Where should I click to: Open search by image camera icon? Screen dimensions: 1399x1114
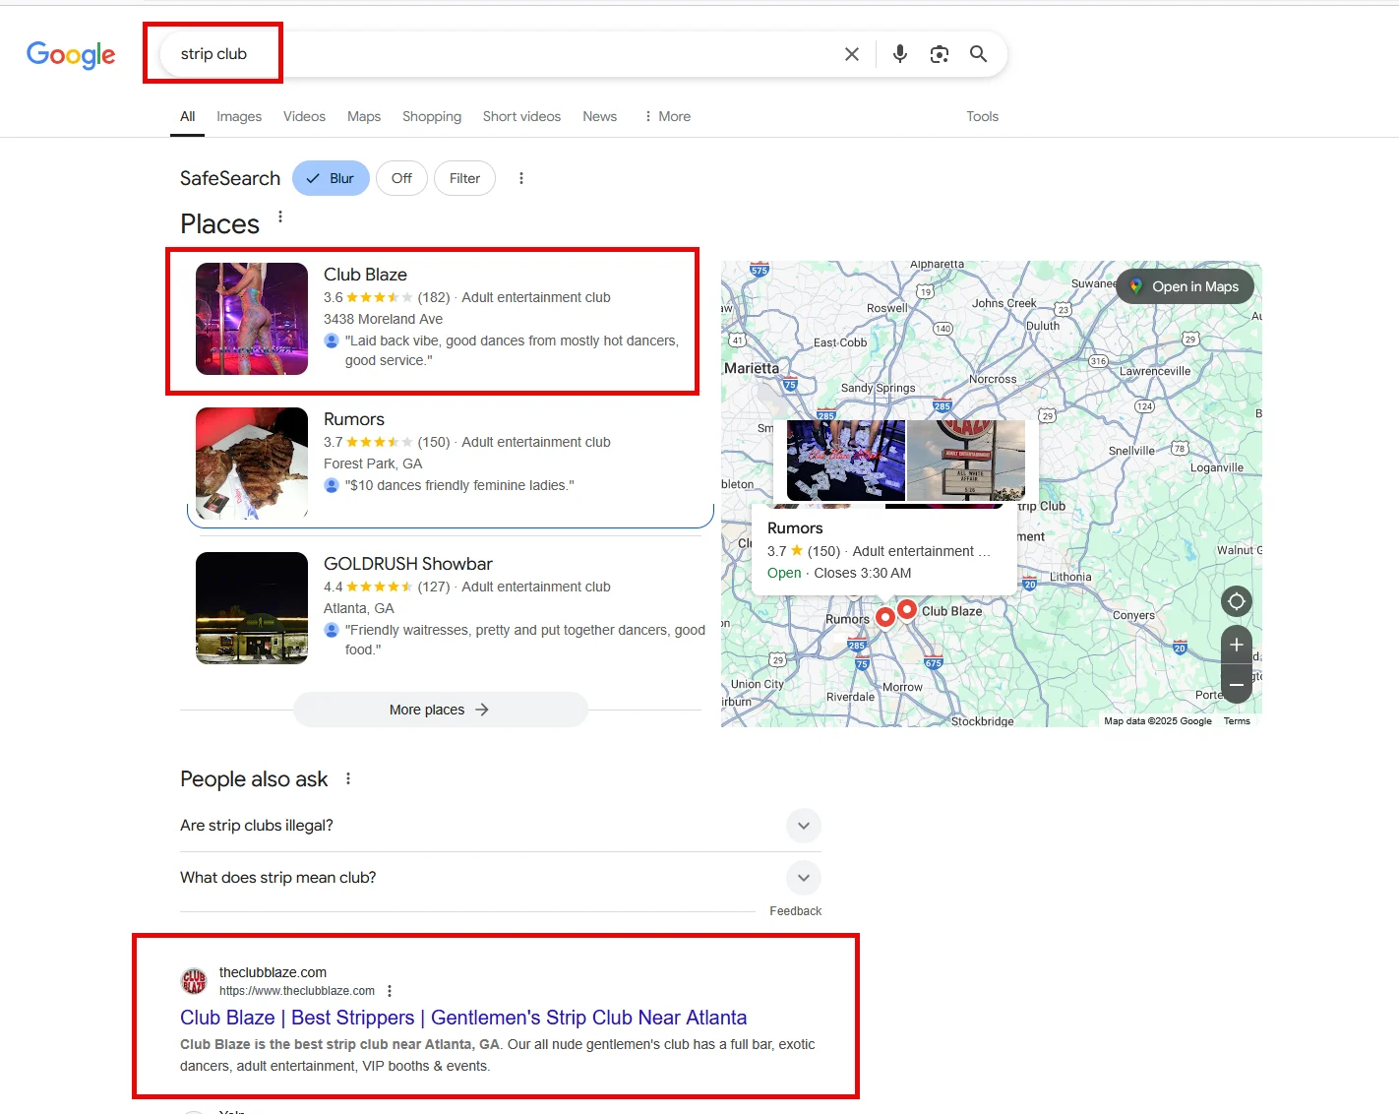(940, 54)
